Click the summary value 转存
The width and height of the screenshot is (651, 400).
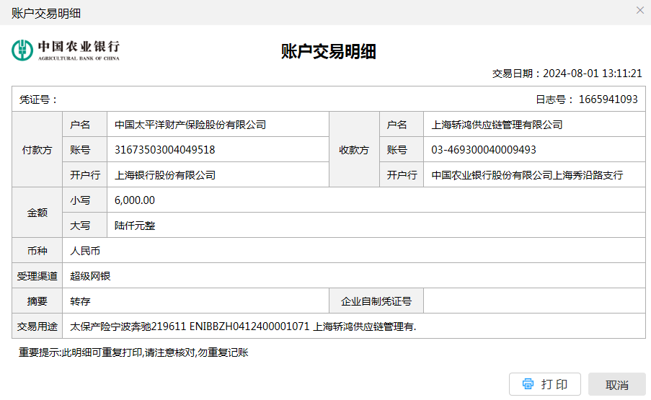pos(80,301)
